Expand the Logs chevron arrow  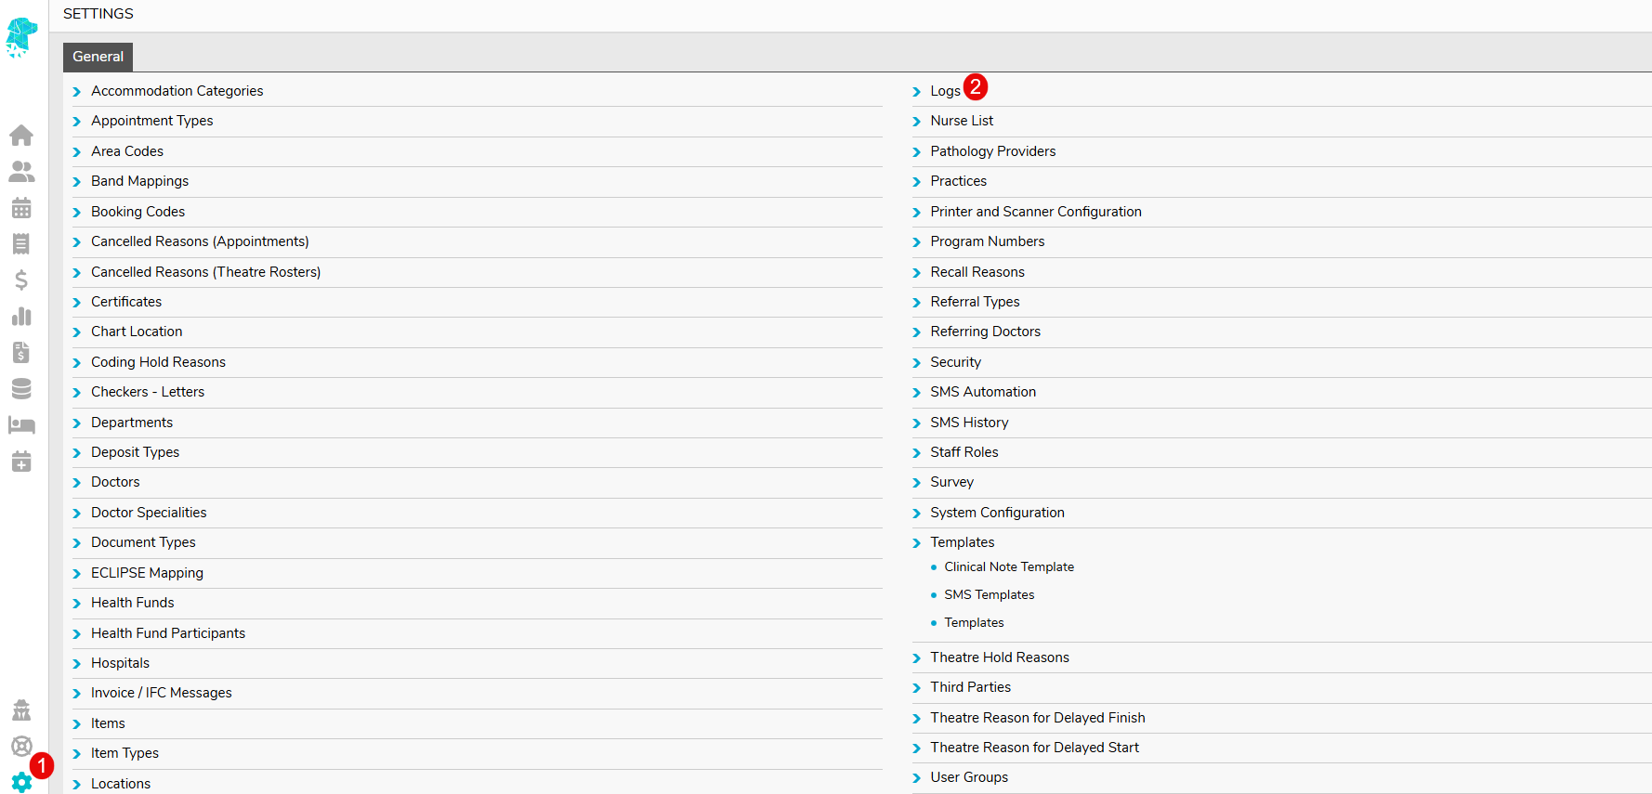point(917,92)
